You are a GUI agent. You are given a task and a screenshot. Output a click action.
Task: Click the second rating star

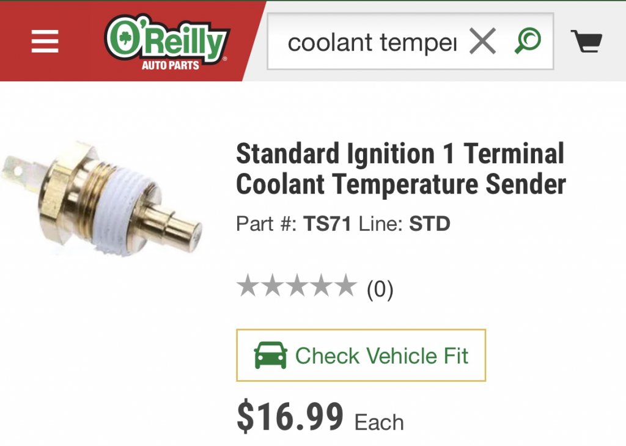[x=273, y=286]
